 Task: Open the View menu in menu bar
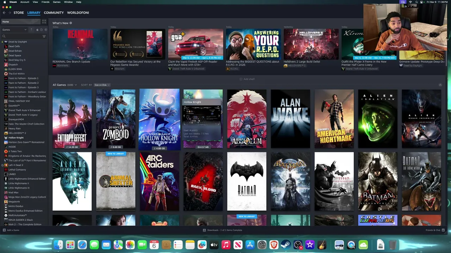point(35,2)
